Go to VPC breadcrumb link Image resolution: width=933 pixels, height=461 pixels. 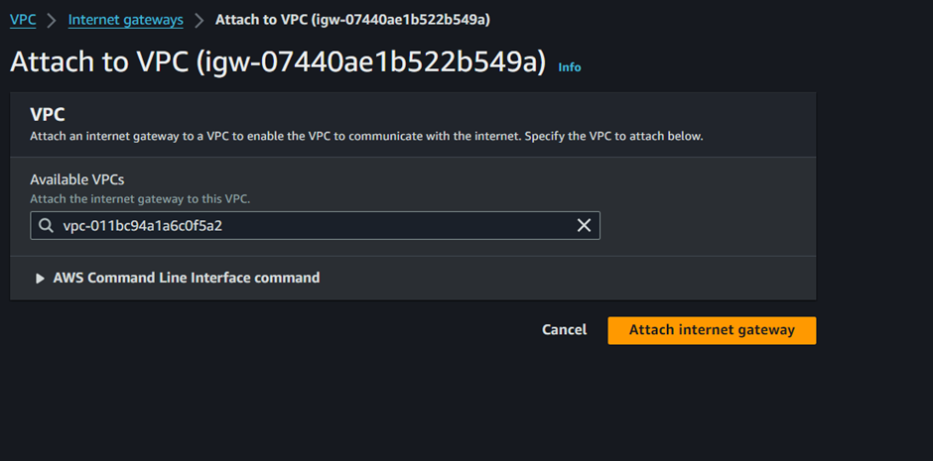click(23, 20)
